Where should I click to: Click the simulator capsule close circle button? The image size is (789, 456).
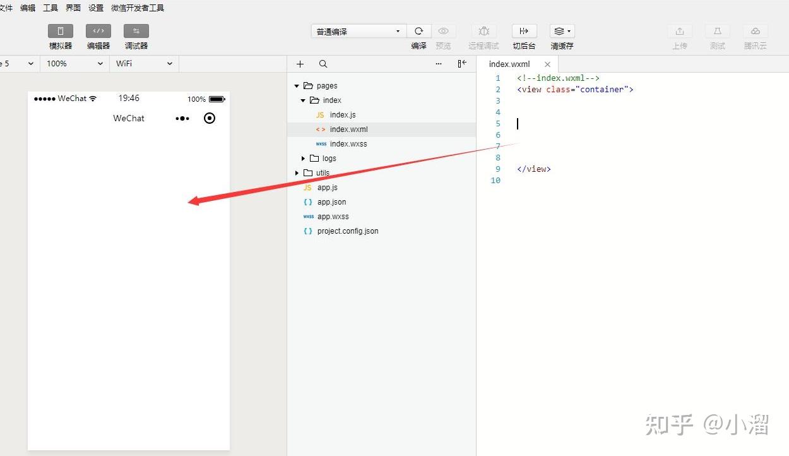click(x=210, y=118)
